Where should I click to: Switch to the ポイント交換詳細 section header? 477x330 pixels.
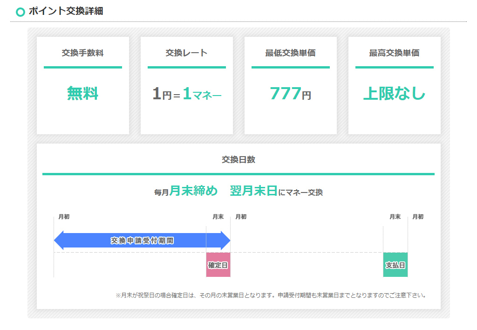click(x=65, y=10)
